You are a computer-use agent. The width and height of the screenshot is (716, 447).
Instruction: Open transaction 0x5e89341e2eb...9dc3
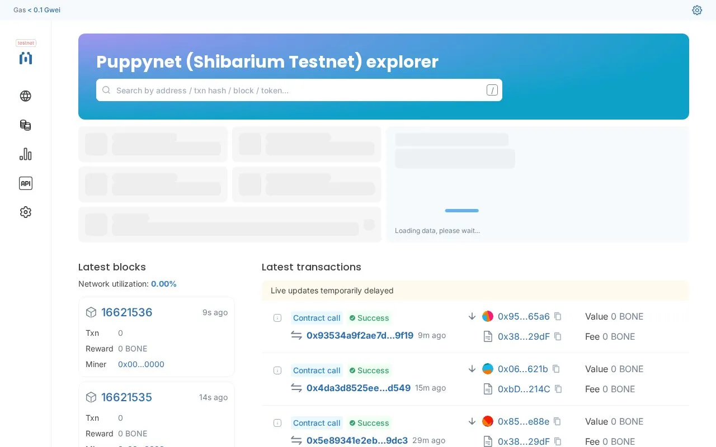click(357, 440)
